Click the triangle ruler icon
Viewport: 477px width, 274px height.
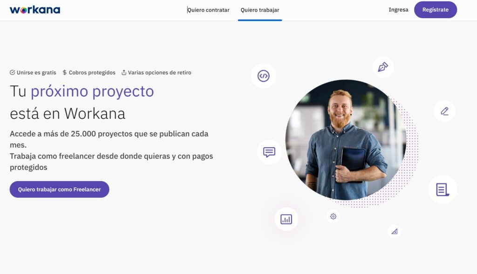tap(394, 232)
